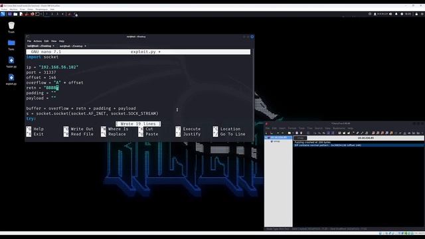Click the padding = "" line

click(41, 93)
